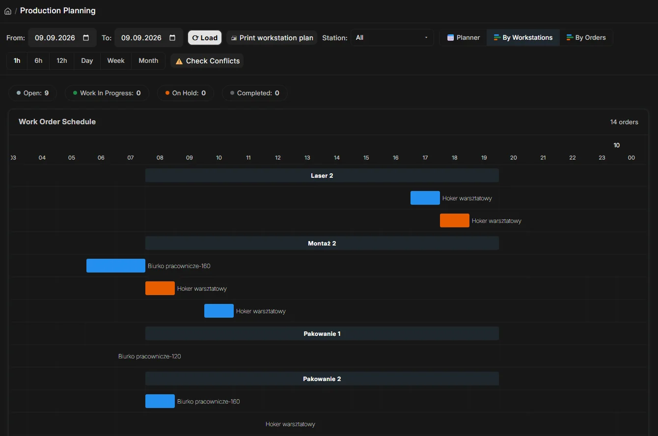Image resolution: width=658 pixels, height=436 pixels.
Task: Open the From date calendar picker icon
Action: 86,38
